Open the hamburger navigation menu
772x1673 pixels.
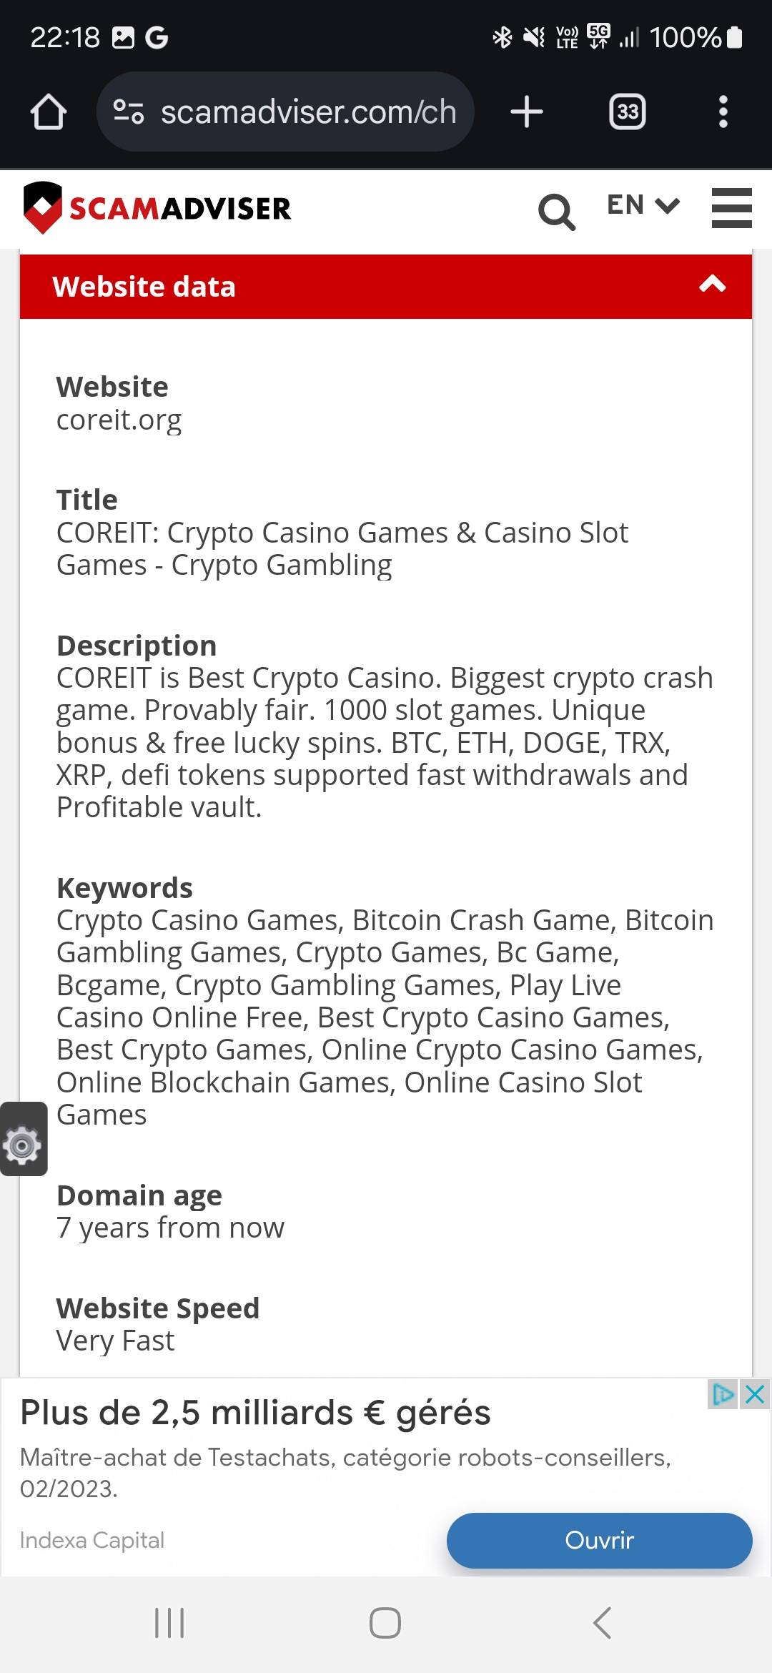[732, 208]
